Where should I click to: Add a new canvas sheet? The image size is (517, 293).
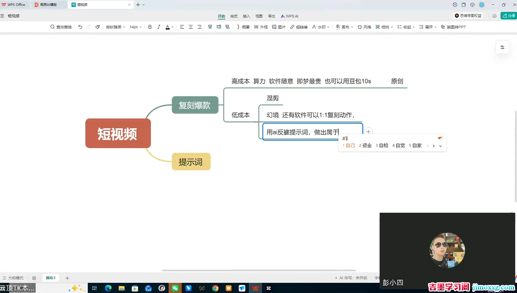(67, 278)
